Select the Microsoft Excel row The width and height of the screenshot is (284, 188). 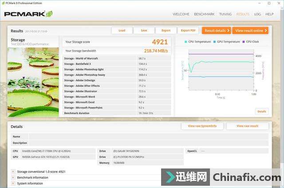(x=117, y=102)
